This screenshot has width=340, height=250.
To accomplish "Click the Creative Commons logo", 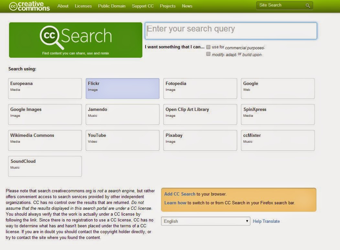I will pyautogui.click(x=29, y=6).
